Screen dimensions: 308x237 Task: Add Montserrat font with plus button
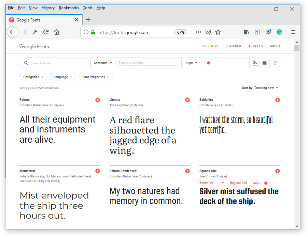coord(98,171)
